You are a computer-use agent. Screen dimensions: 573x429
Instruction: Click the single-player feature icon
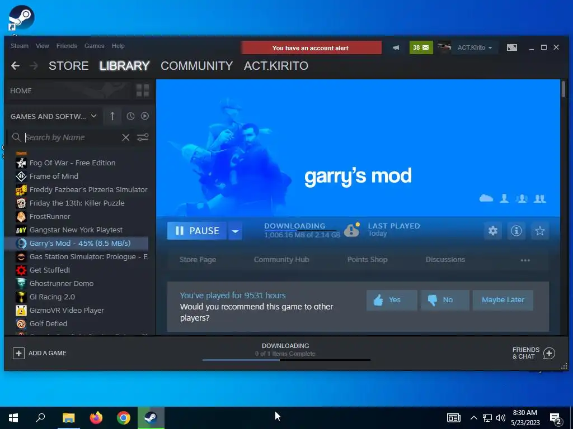tap(504, 198)
